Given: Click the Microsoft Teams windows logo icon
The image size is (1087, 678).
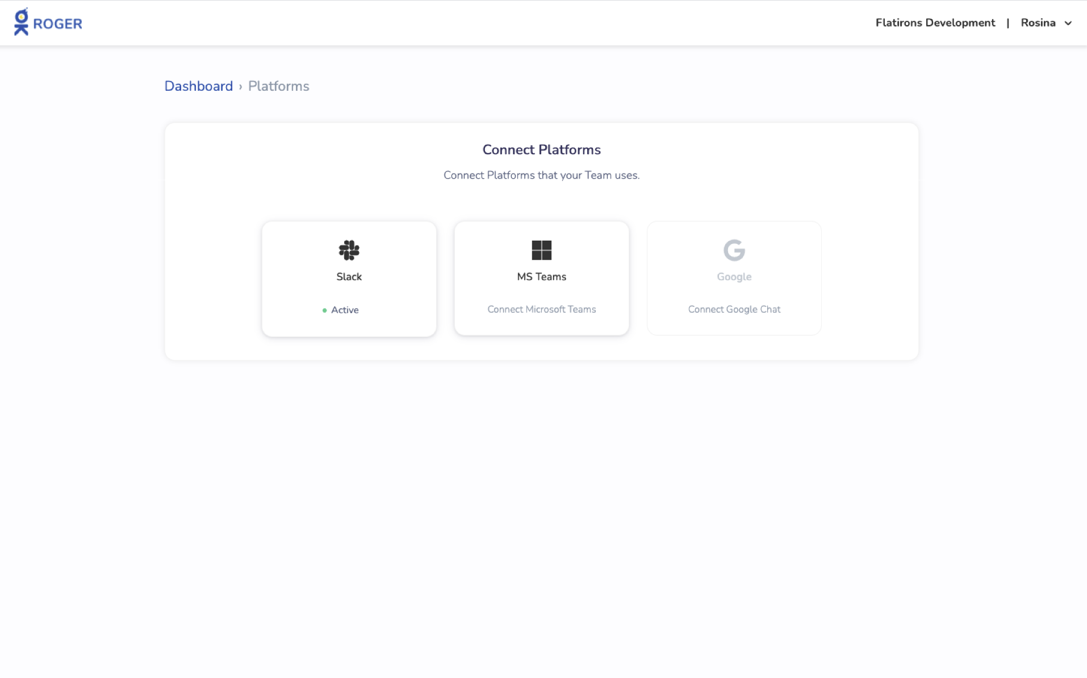Looking at the screenshot, I should [x=541, y=250].
